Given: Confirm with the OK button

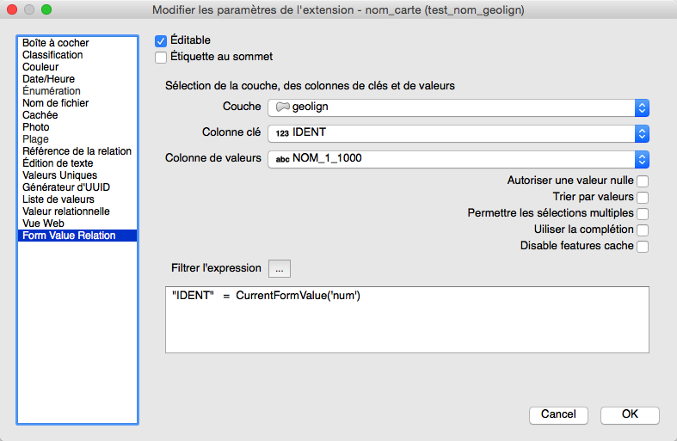Looking at the screenshot, I should [x=630, y=414].
